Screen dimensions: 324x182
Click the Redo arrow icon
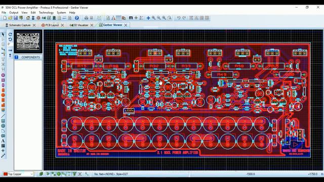point(184,18)
